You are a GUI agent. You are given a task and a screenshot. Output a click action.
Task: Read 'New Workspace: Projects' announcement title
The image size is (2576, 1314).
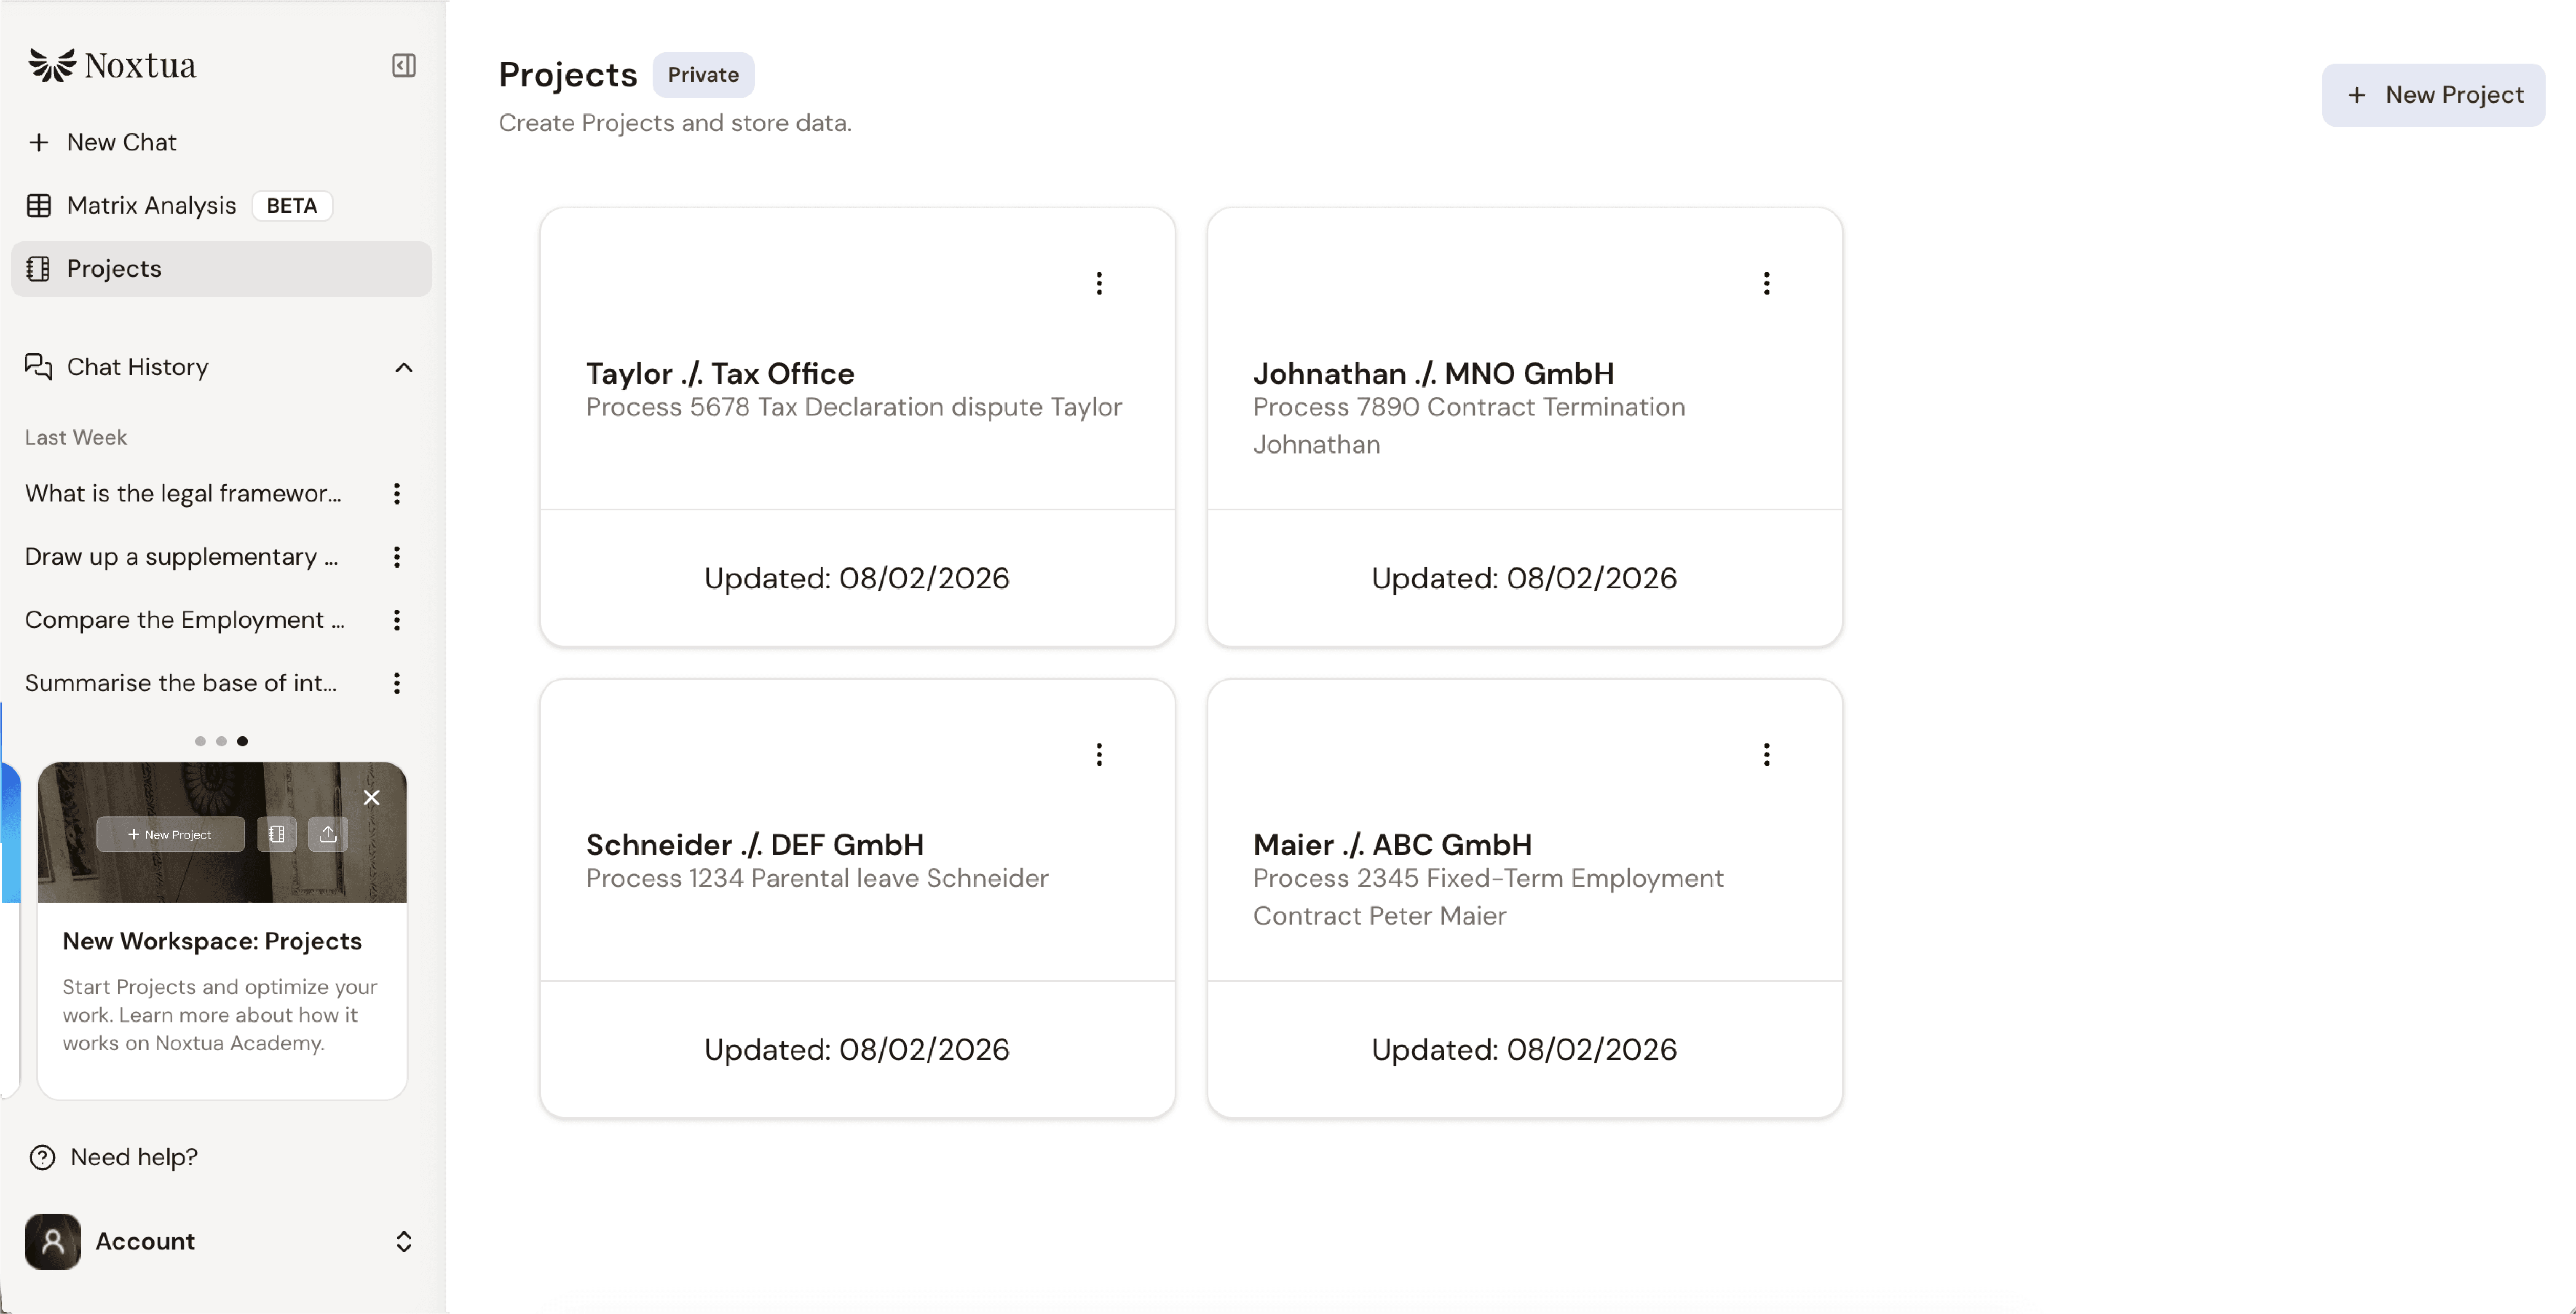pyautogui.click(x=212, y=941)
